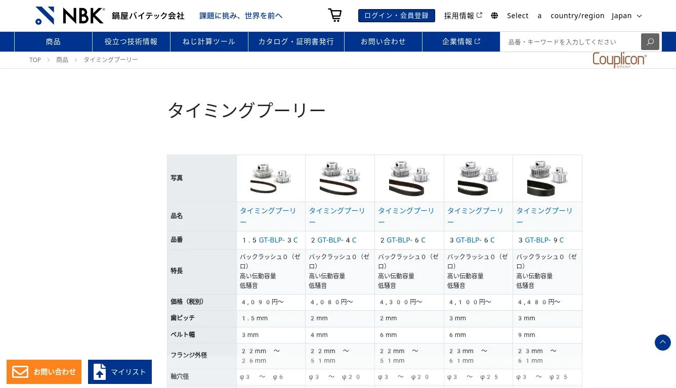Click the envelope icon on お問い合わせ button

pos(20,372)
